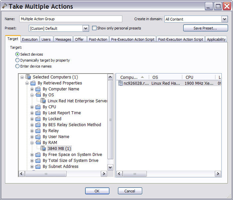
Task: Click the By Subnet Address folder icon
Action: click(x=38, y=167)
